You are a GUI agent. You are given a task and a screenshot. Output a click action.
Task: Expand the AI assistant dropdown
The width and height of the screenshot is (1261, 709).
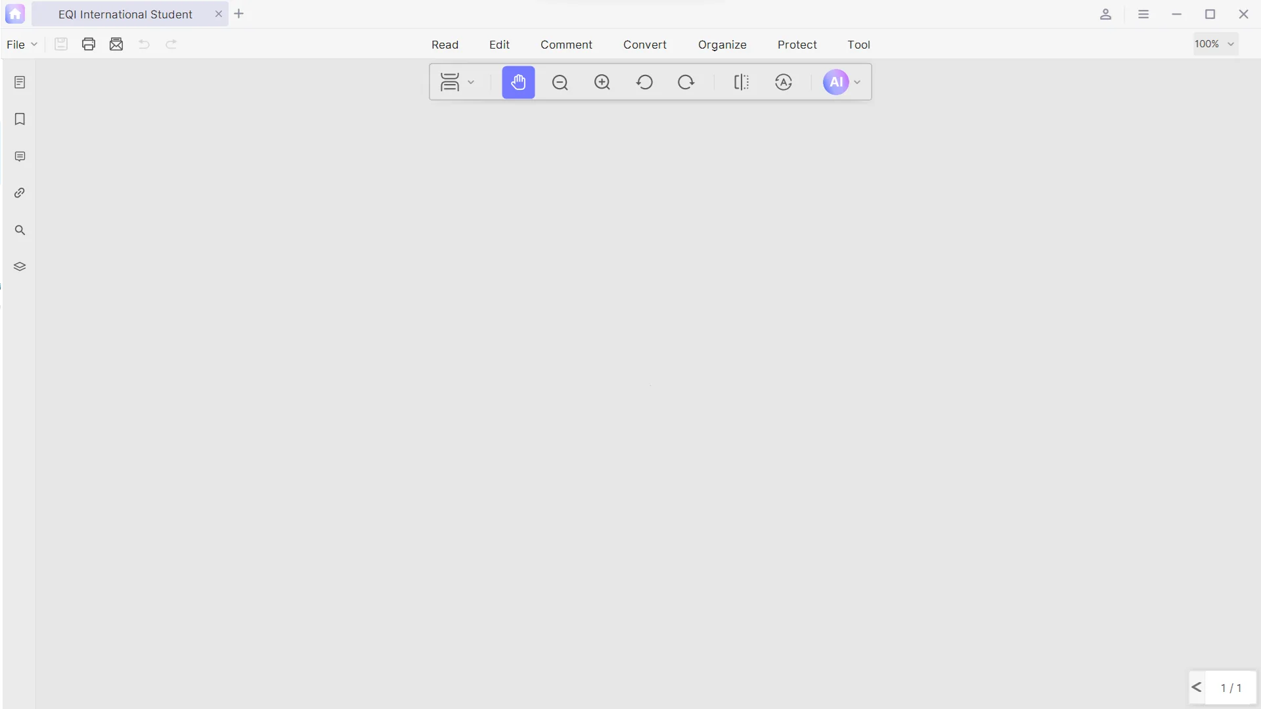pyautogui.click(x=857, y=83)
